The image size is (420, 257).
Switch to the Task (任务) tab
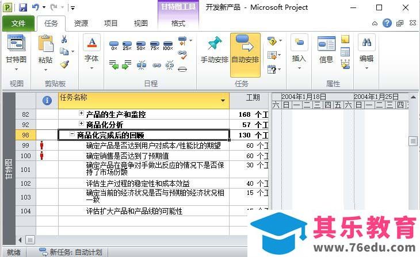coord(51,24)
